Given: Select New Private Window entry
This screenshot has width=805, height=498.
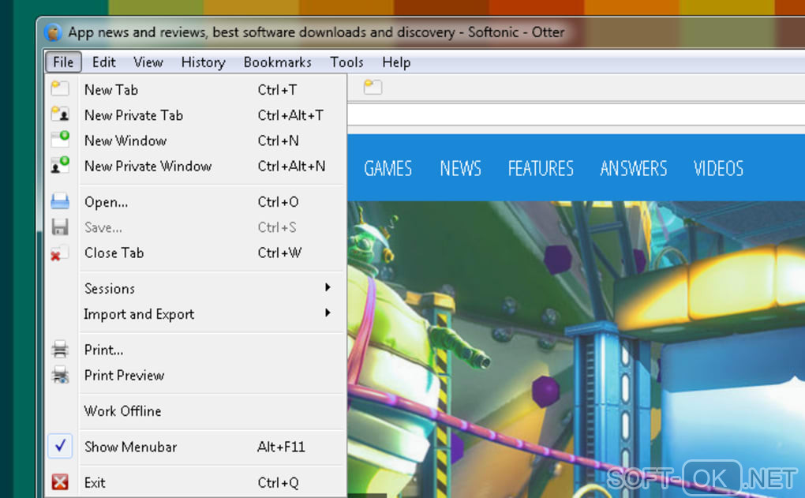Looking at the screenshot, I should 196,166.
